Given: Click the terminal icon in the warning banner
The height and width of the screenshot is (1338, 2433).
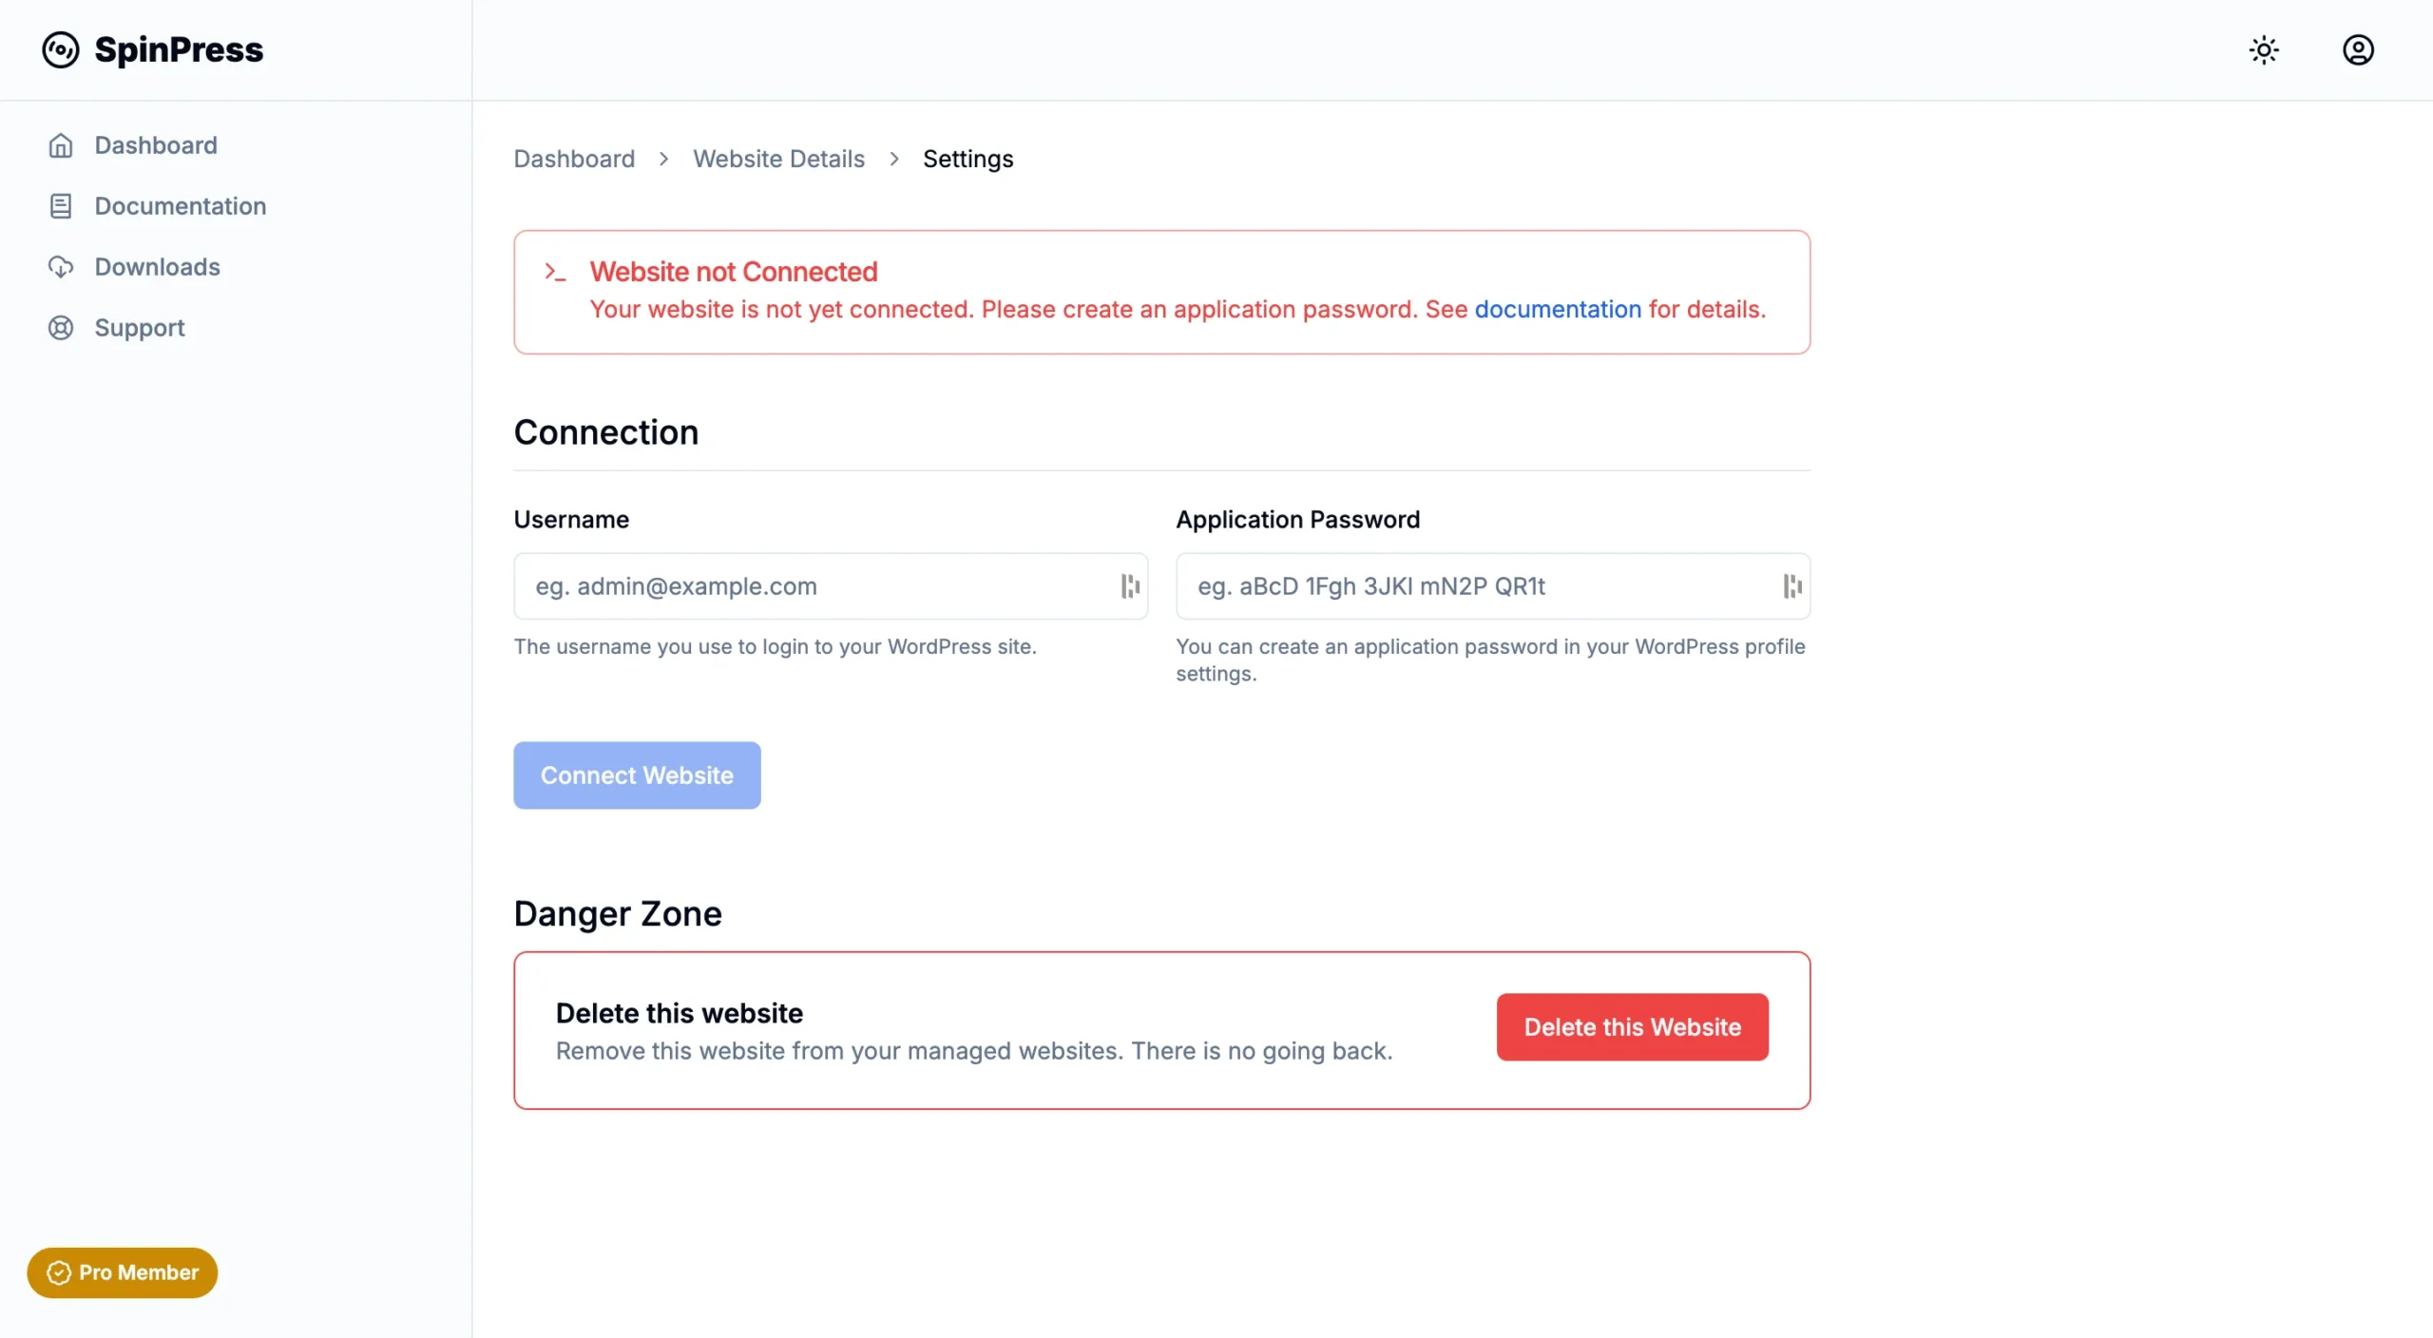Looking at the screenshot, I should pyautogui.click(x=556, y=272).
